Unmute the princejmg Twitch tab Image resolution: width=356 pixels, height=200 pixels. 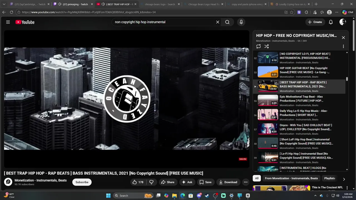pos(60,4)
